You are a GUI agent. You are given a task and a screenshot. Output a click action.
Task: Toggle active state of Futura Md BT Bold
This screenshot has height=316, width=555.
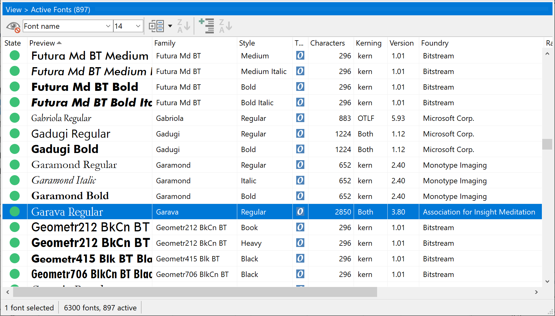click(x=15, y=87)
